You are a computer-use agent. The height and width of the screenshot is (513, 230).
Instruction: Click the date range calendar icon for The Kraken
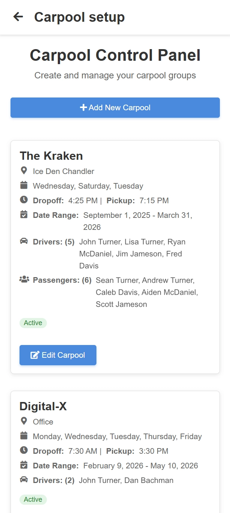pyautogui.click(x=24, y=214)
